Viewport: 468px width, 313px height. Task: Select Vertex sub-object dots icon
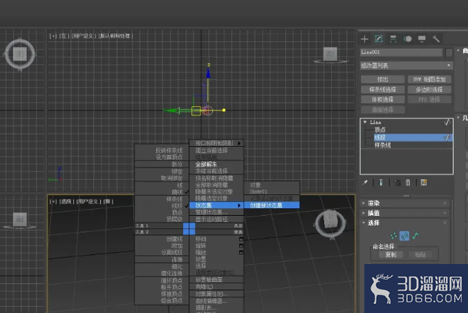tap(393, 236)
